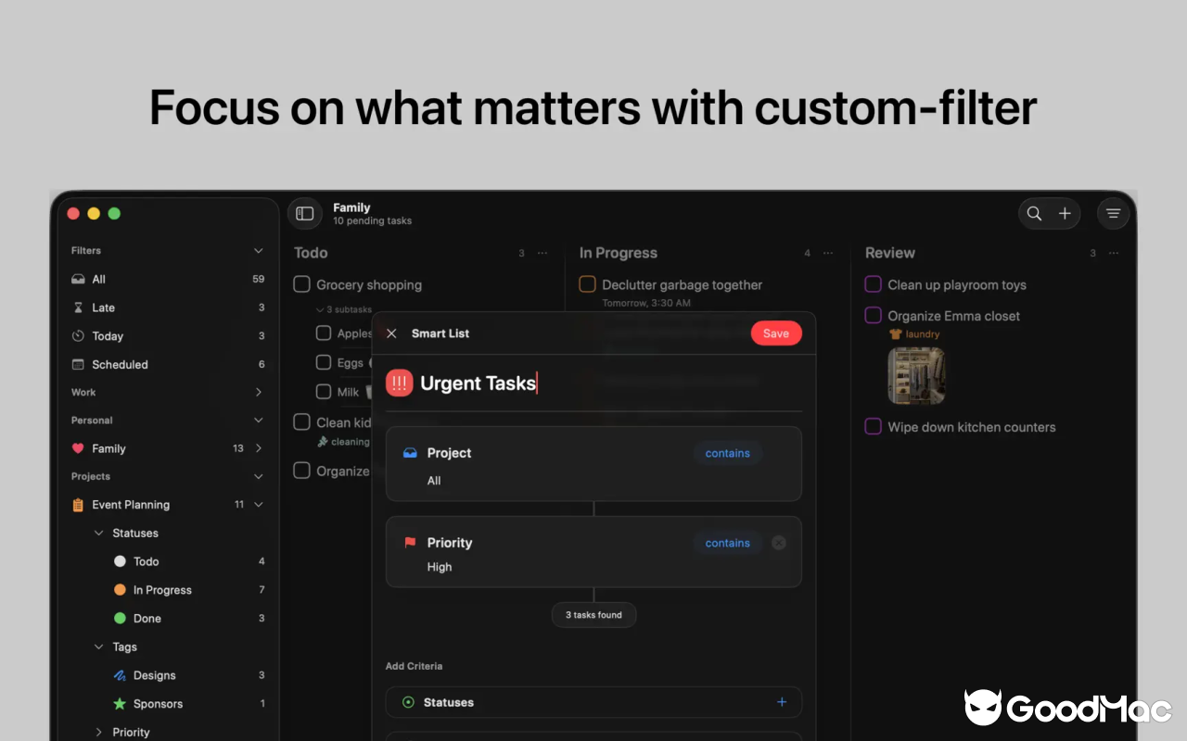
Task: Check the Organize Emma closet task
Action: tap(873, 315)
